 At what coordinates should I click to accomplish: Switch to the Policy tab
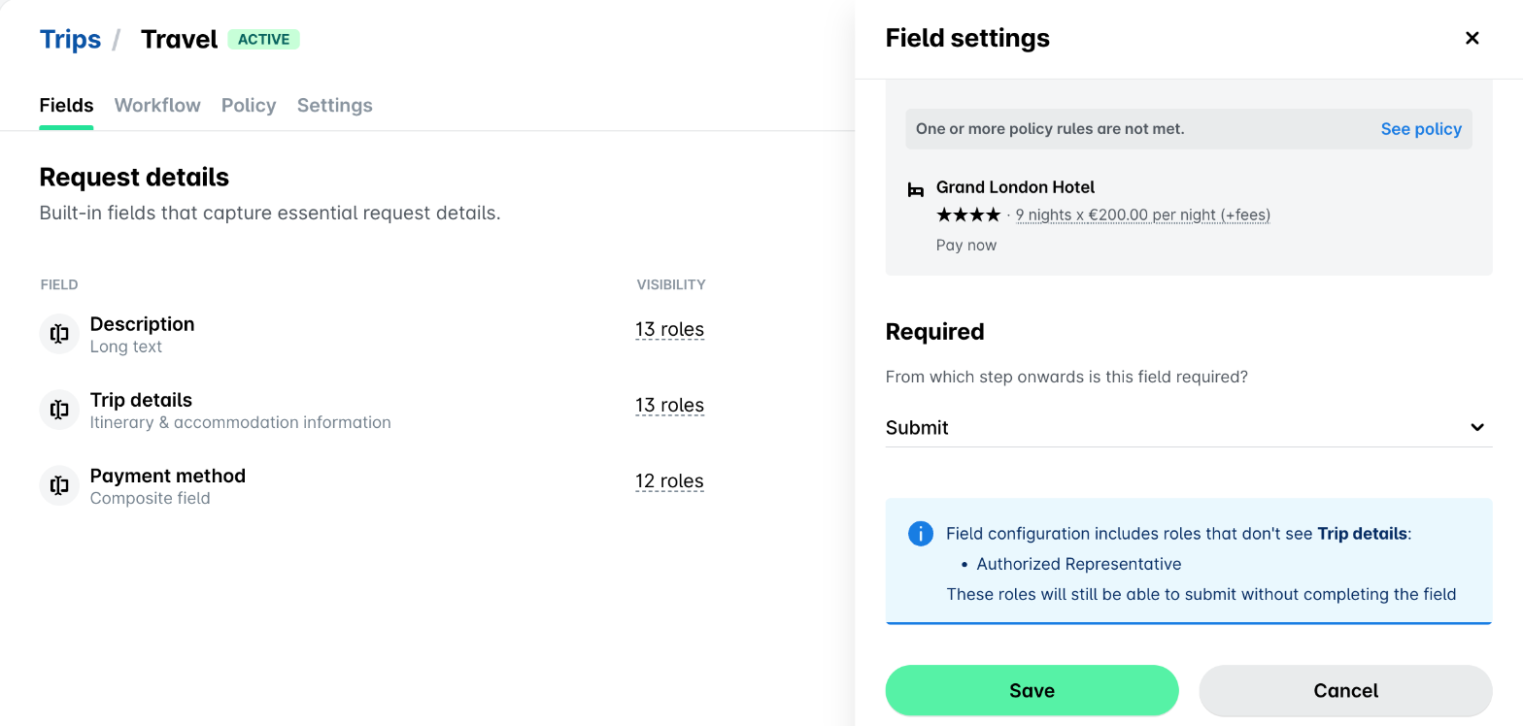(249, 105)
